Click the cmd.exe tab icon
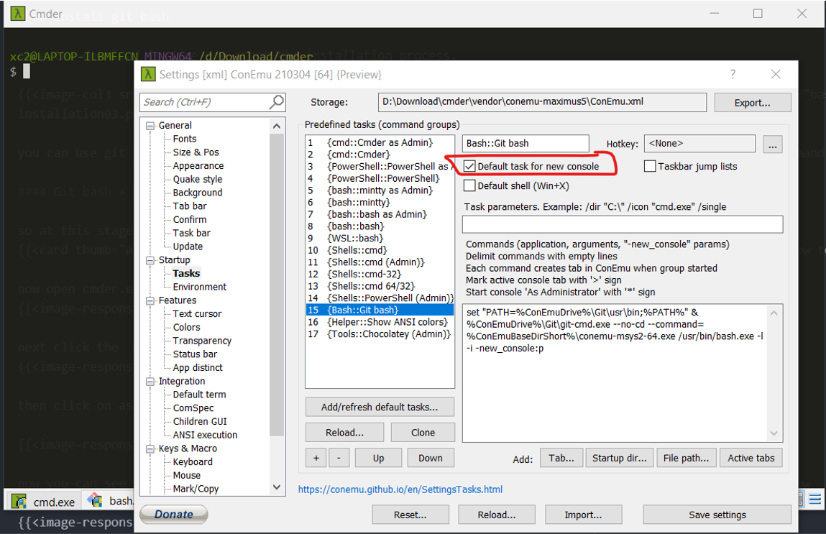Image resolution: width=826 pixels, height=534 pixels. (19, 502)
